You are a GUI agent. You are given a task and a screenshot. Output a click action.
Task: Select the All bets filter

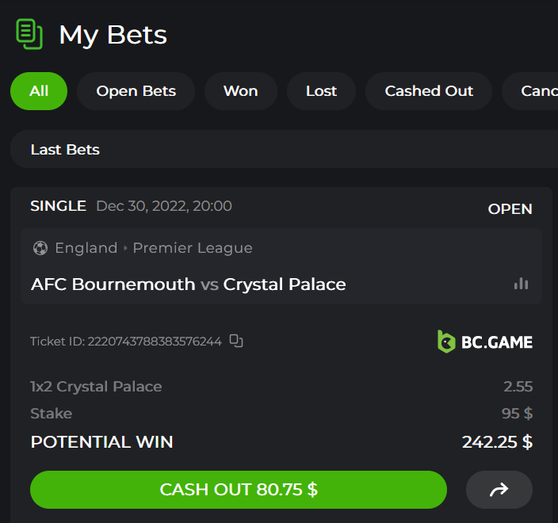[x=39, y=91]
